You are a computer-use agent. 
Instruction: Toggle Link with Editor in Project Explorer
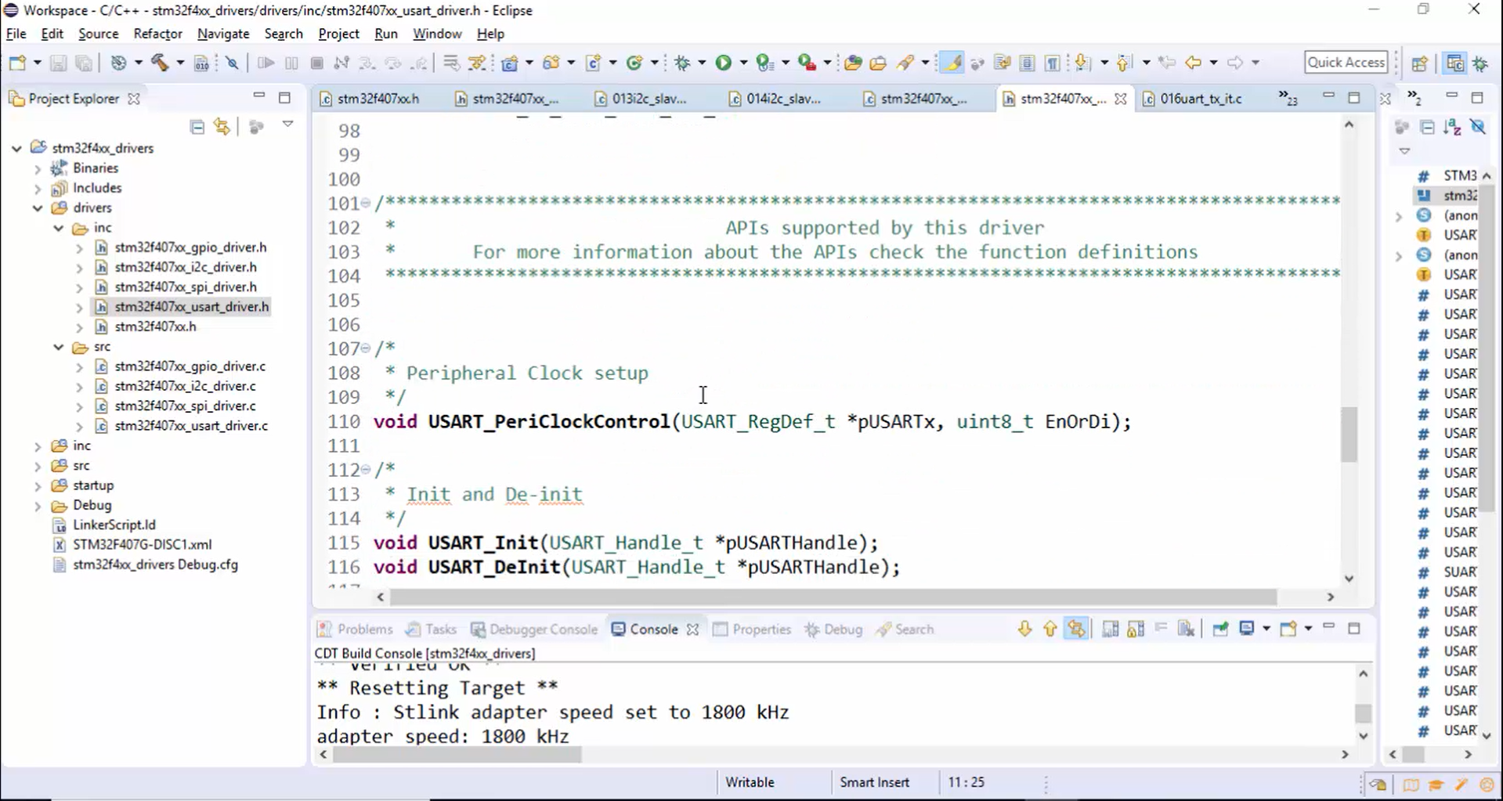click(x=222, y=126)
